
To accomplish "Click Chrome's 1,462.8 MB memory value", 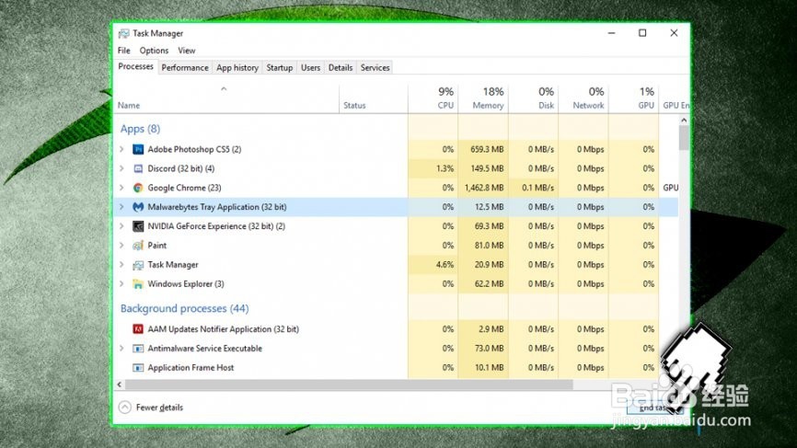I will click(x=484, y=188).
